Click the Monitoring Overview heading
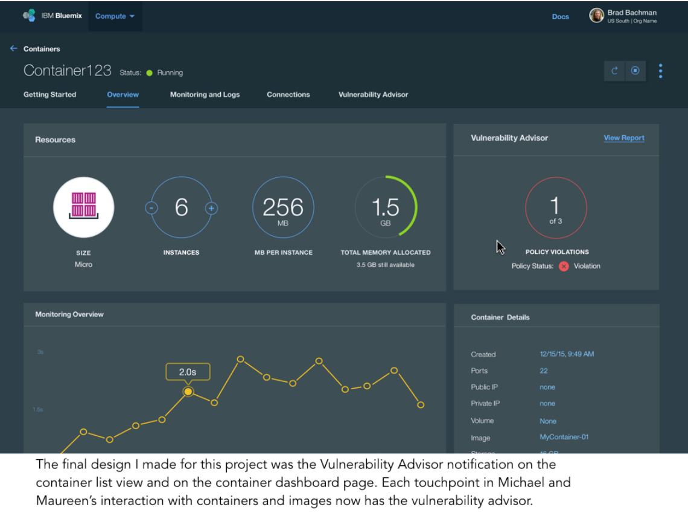 pyautogui.click(x=69, y=314)
